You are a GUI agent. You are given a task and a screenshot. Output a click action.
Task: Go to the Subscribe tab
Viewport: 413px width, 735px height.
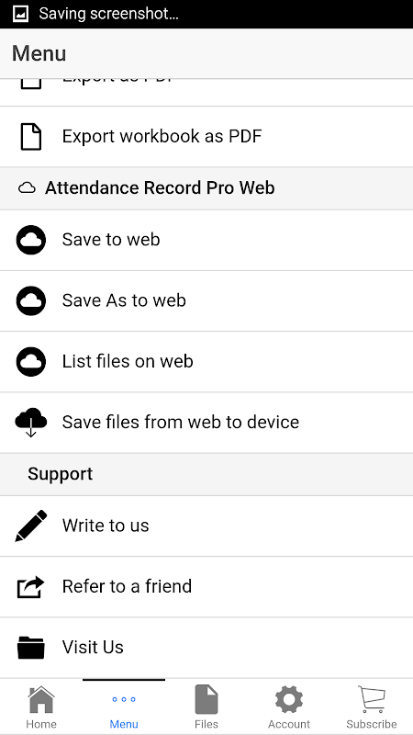point(372,707)
